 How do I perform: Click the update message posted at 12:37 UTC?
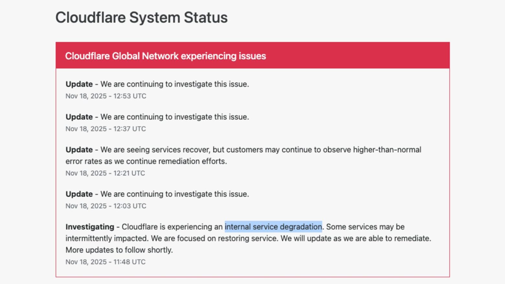pyautogui.click(x=175, y=117)
